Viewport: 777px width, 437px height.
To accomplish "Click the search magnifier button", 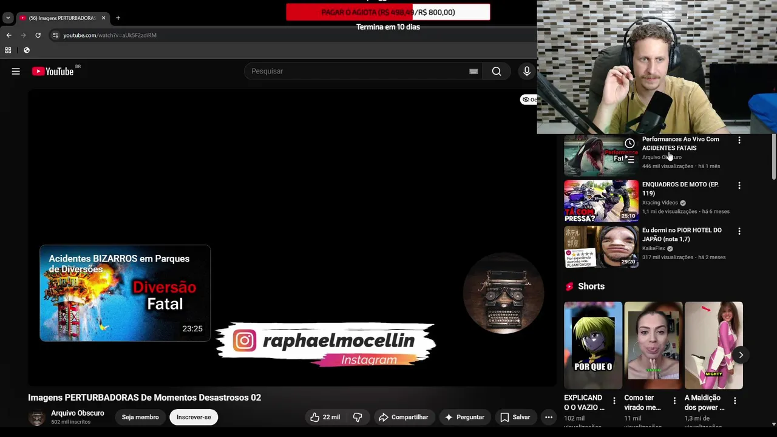I will 497,72.
